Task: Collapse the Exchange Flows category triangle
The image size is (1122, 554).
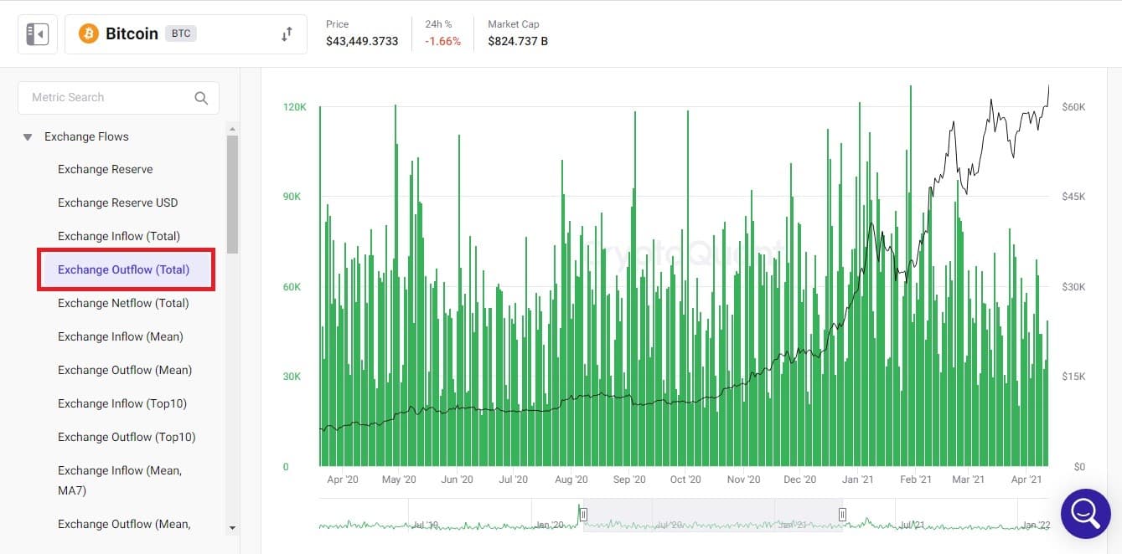Action: click(x=28, y=137)
